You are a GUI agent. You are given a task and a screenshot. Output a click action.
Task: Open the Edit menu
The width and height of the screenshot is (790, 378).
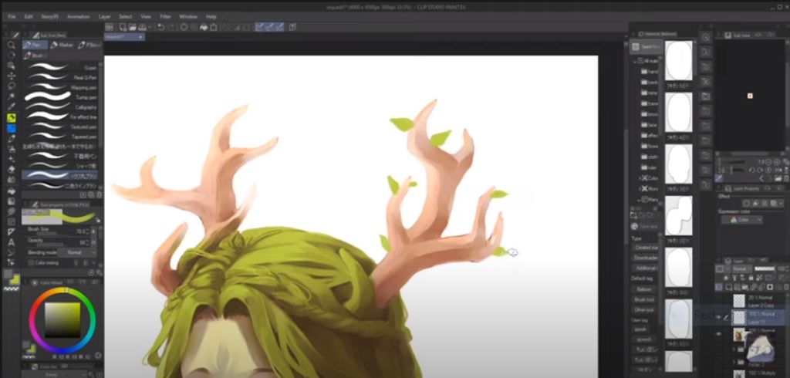(29, 17)
